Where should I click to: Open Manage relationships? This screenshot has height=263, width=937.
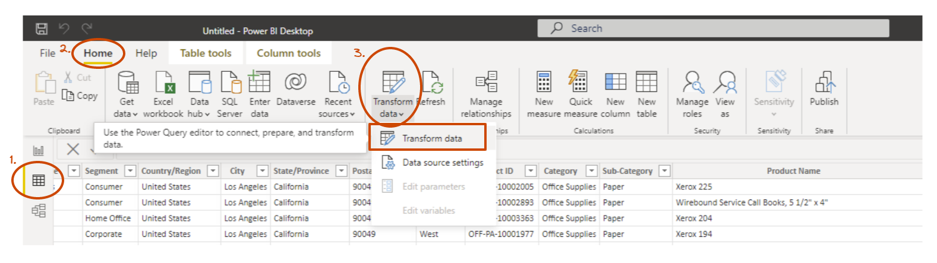pyautogui.click(x=486, y=83)
